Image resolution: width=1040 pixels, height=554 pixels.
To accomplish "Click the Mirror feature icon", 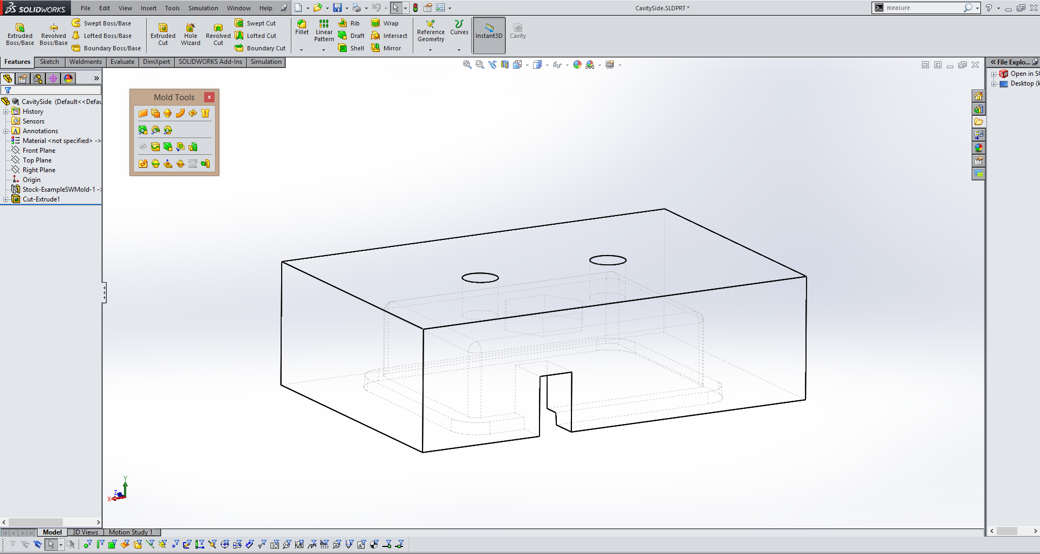I will [386, 48].
